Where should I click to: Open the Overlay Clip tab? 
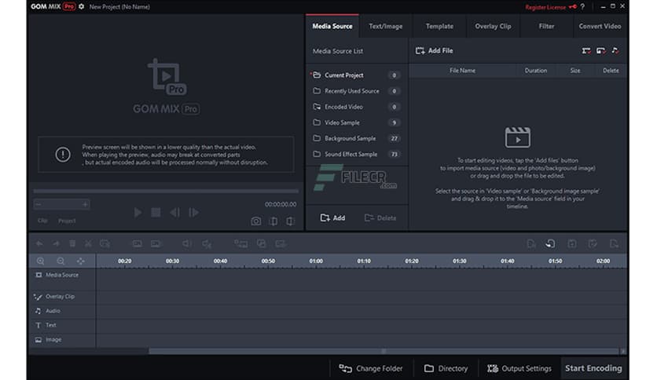click(493, 26)
